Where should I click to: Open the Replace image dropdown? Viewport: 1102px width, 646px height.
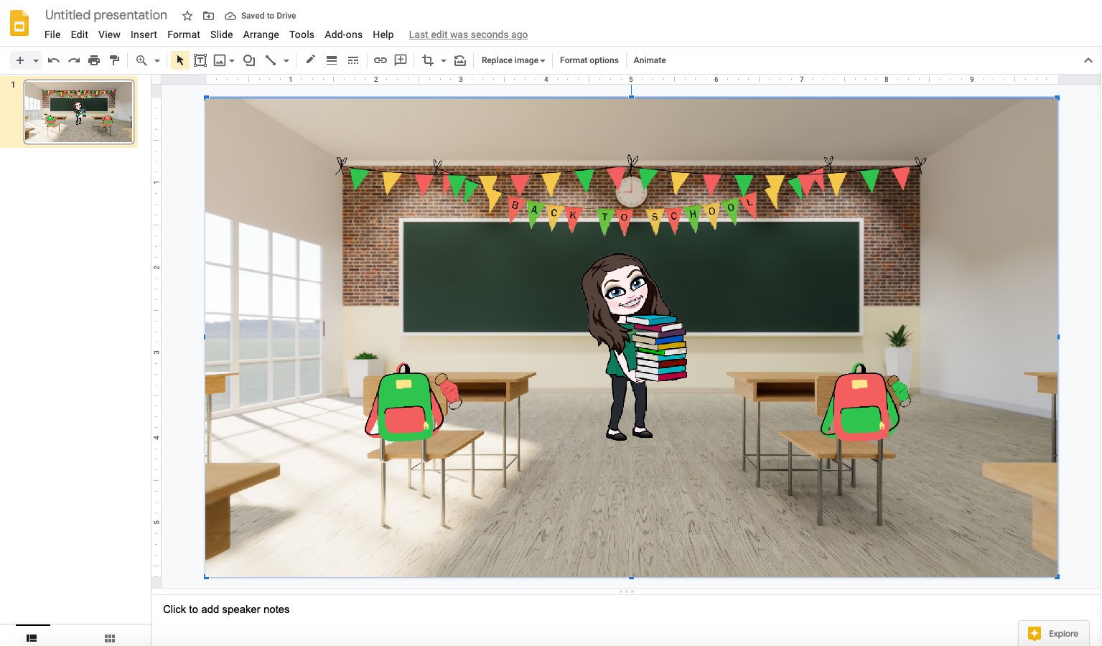(x=513, y=60)
